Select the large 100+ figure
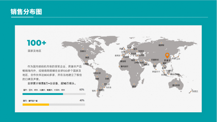This screenshot has width=217, height=122. coord(36,43)
